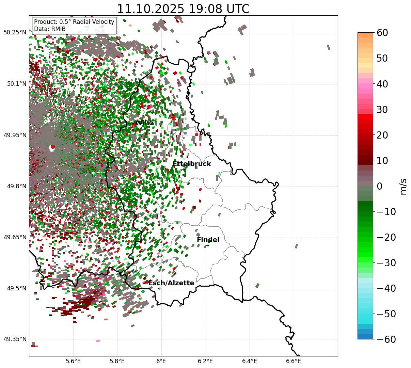Click the 50.1°N latitude tick label
This screenshot has height=368, width=411.
point(16,84)
